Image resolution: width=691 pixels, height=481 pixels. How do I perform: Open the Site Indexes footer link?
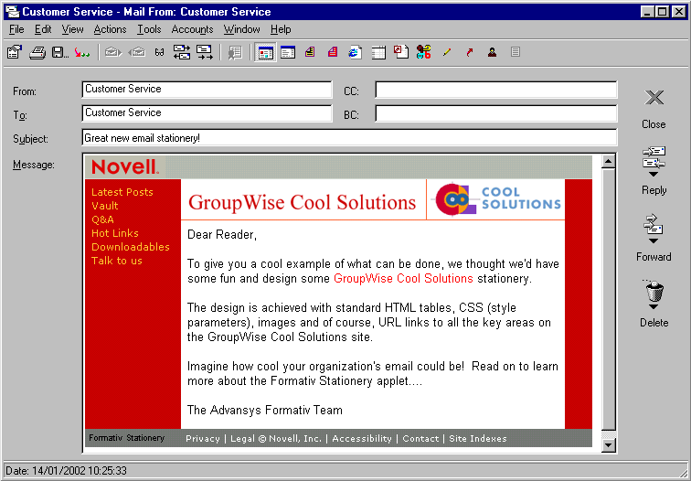[x=478, y=439]
